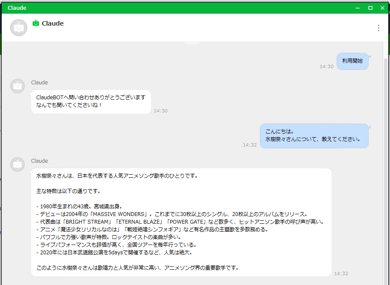This screenshot has width=390, height=285.
Task: Click the avatar beside the ClaudeBOT greeting message
Action: point(17,86)
